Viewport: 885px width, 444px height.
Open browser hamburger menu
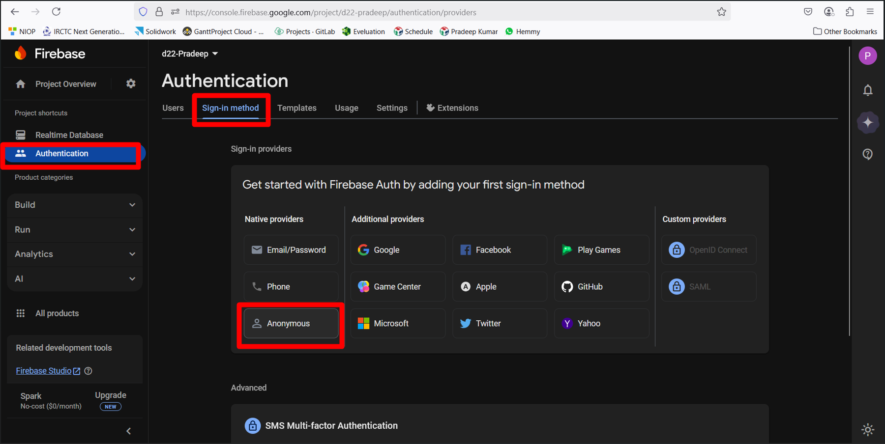(870, 12)
